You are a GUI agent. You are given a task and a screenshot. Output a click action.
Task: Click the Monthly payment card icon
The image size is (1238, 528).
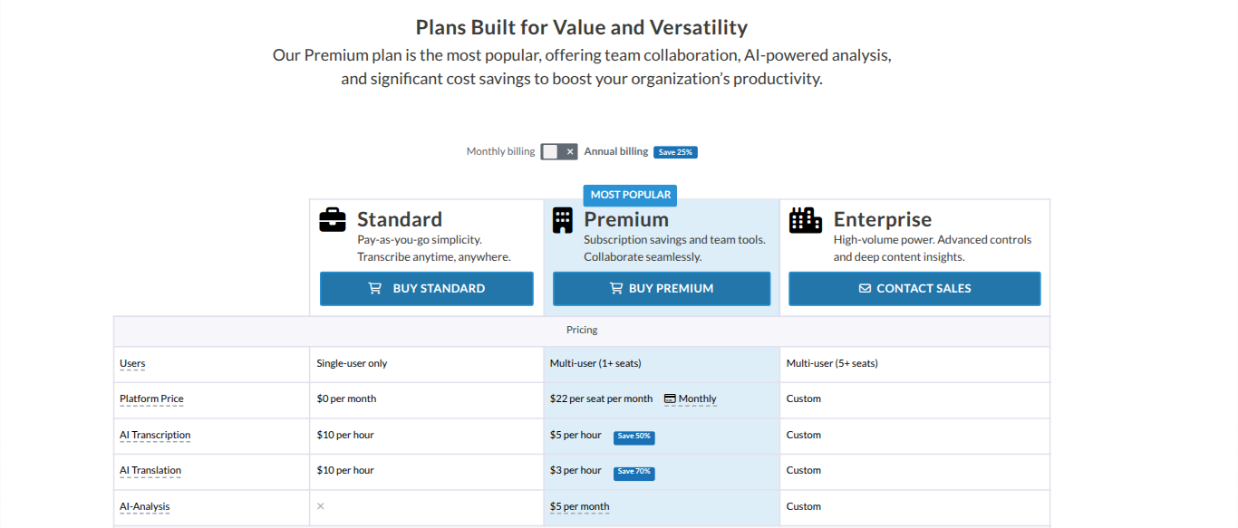tap(670, 398)
